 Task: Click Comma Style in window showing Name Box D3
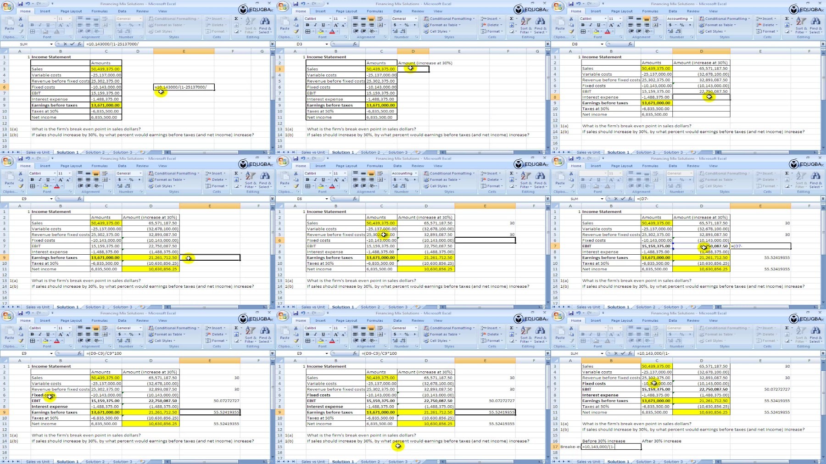click(414, 25)
